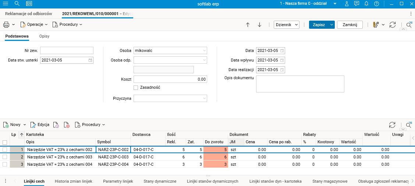Image resolution: width=415 pixels, height=186 pixels.
Task: Expand the company branch selector arrow
Action: pyautogui.click(x=335, y=4)
